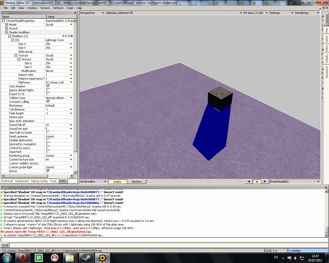The height and width of the screenshot is (263, 329).
Task: Add a new shader modifier with plus icon
Action: (63, 36)
